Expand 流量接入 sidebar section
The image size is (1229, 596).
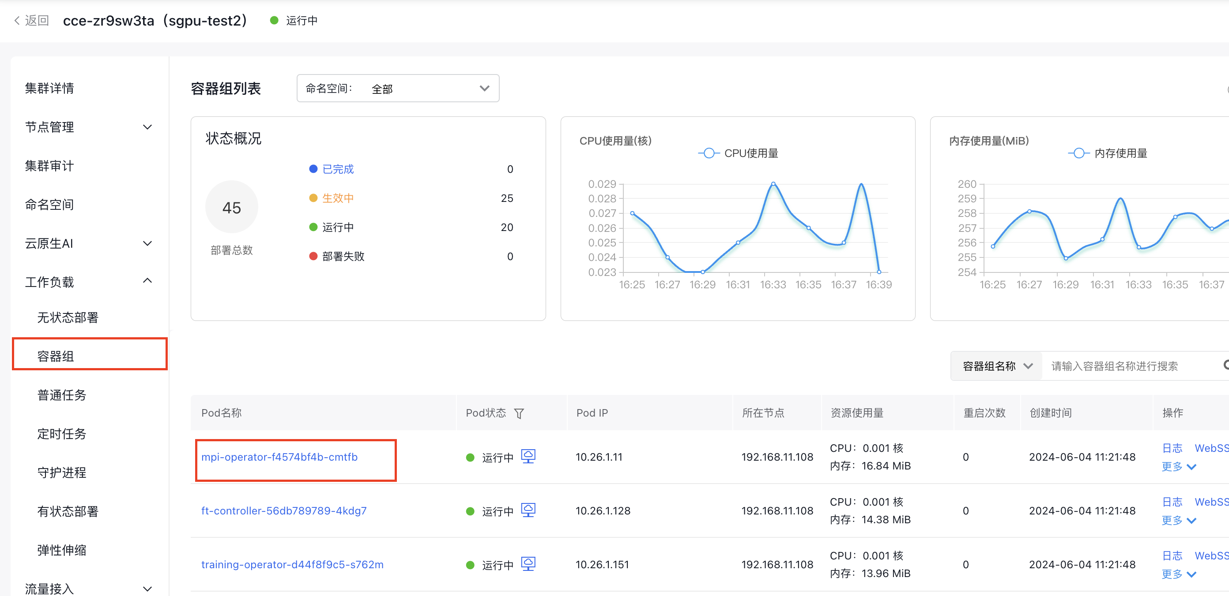coord(147,589)
